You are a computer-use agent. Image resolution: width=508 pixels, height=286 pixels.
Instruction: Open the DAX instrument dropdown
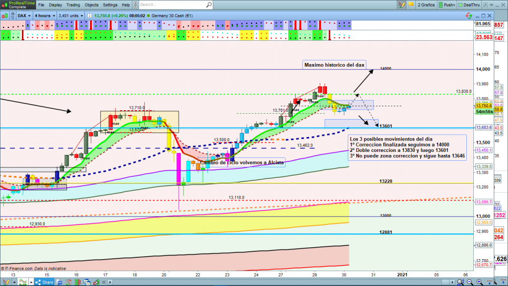tap(23, 15)
